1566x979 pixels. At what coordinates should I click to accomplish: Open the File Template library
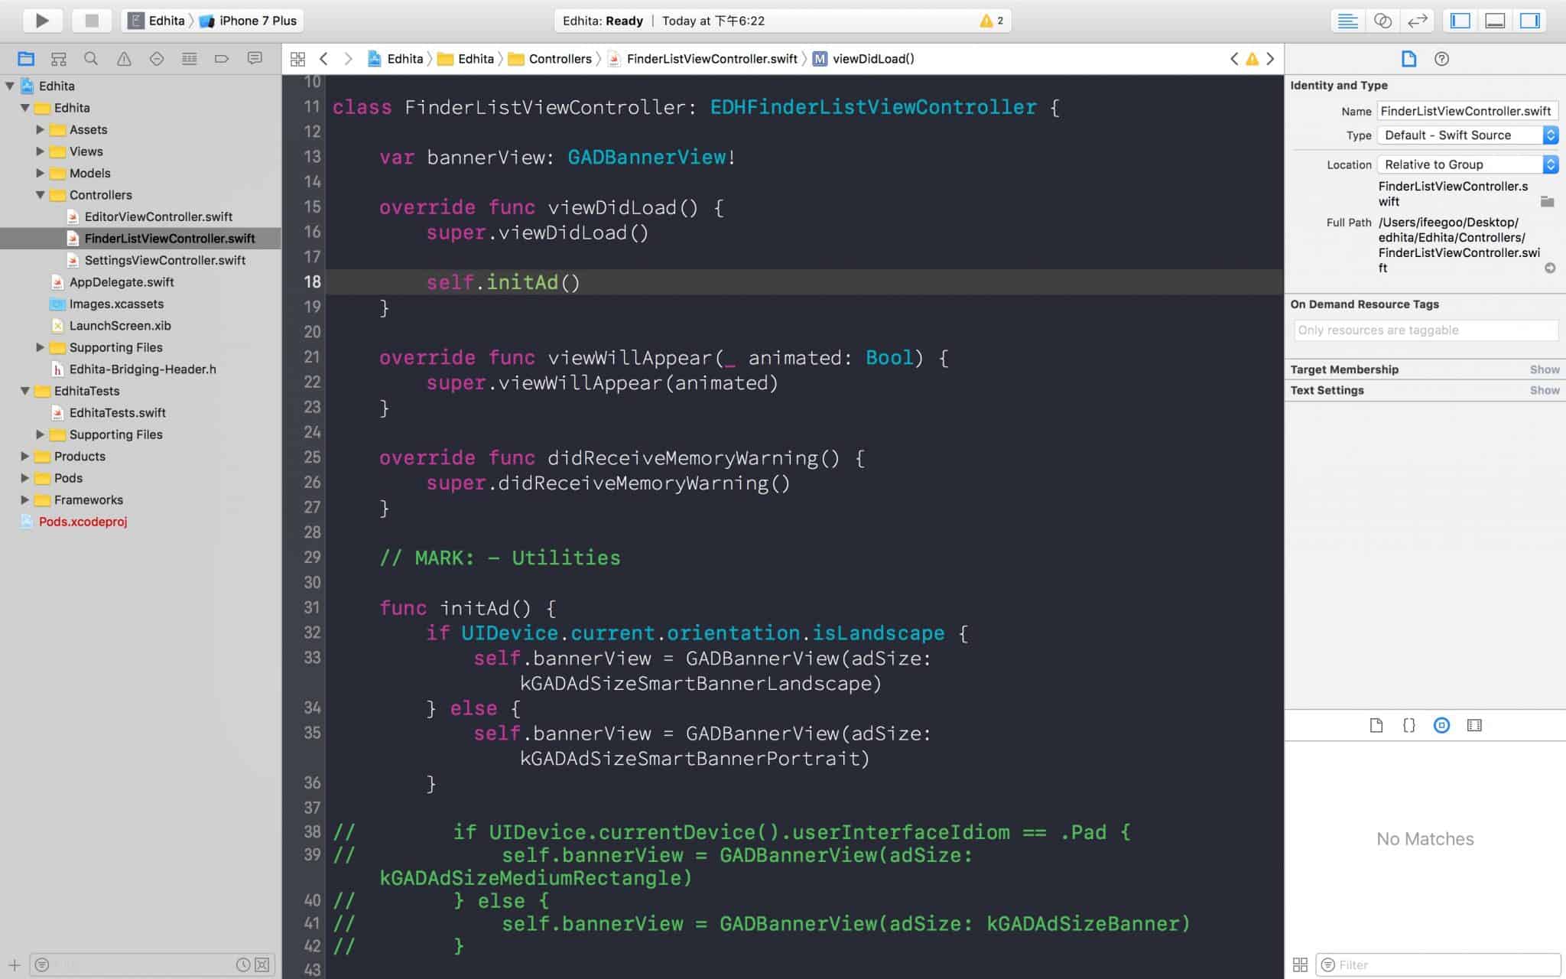coord(1376,725)
